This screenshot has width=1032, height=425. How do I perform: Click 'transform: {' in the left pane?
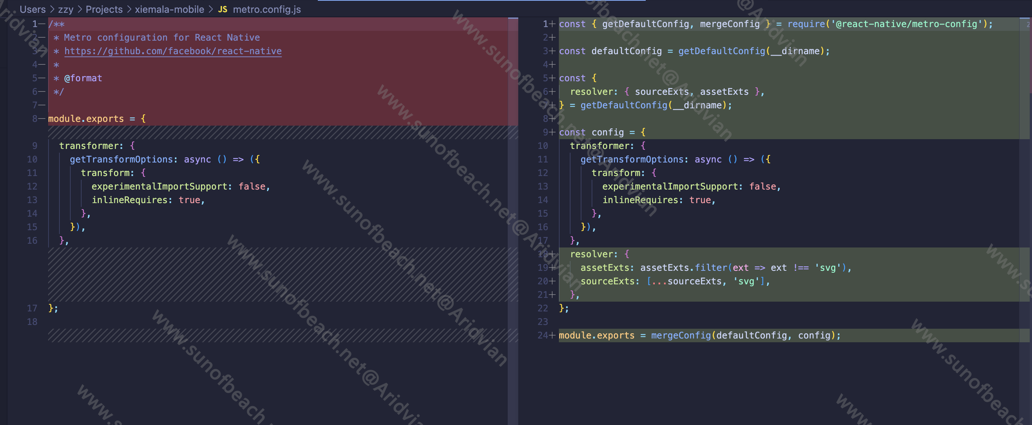point(113,173)
